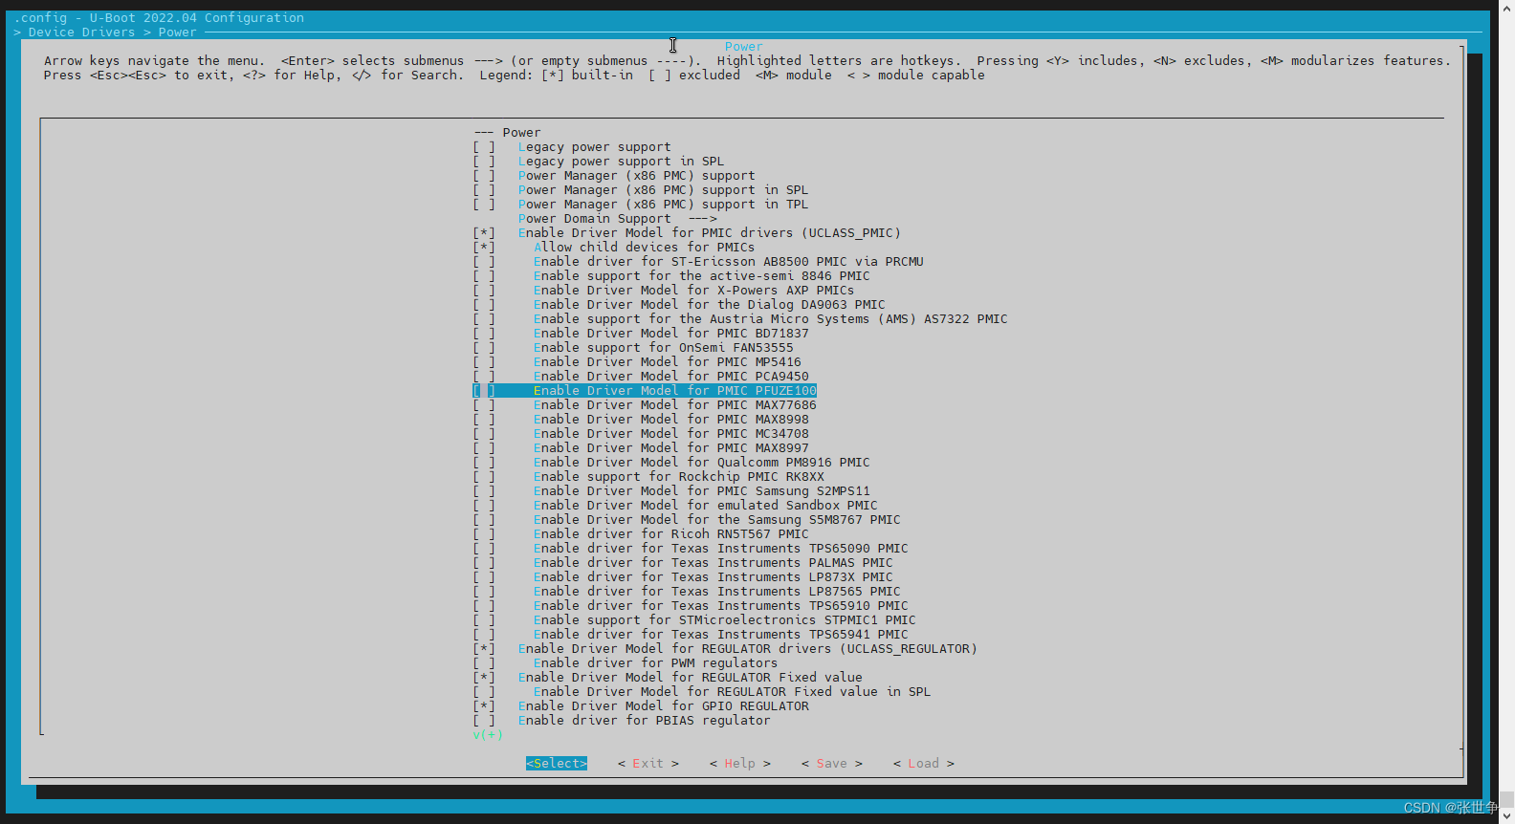Click the < Help > button

[740, 764]
